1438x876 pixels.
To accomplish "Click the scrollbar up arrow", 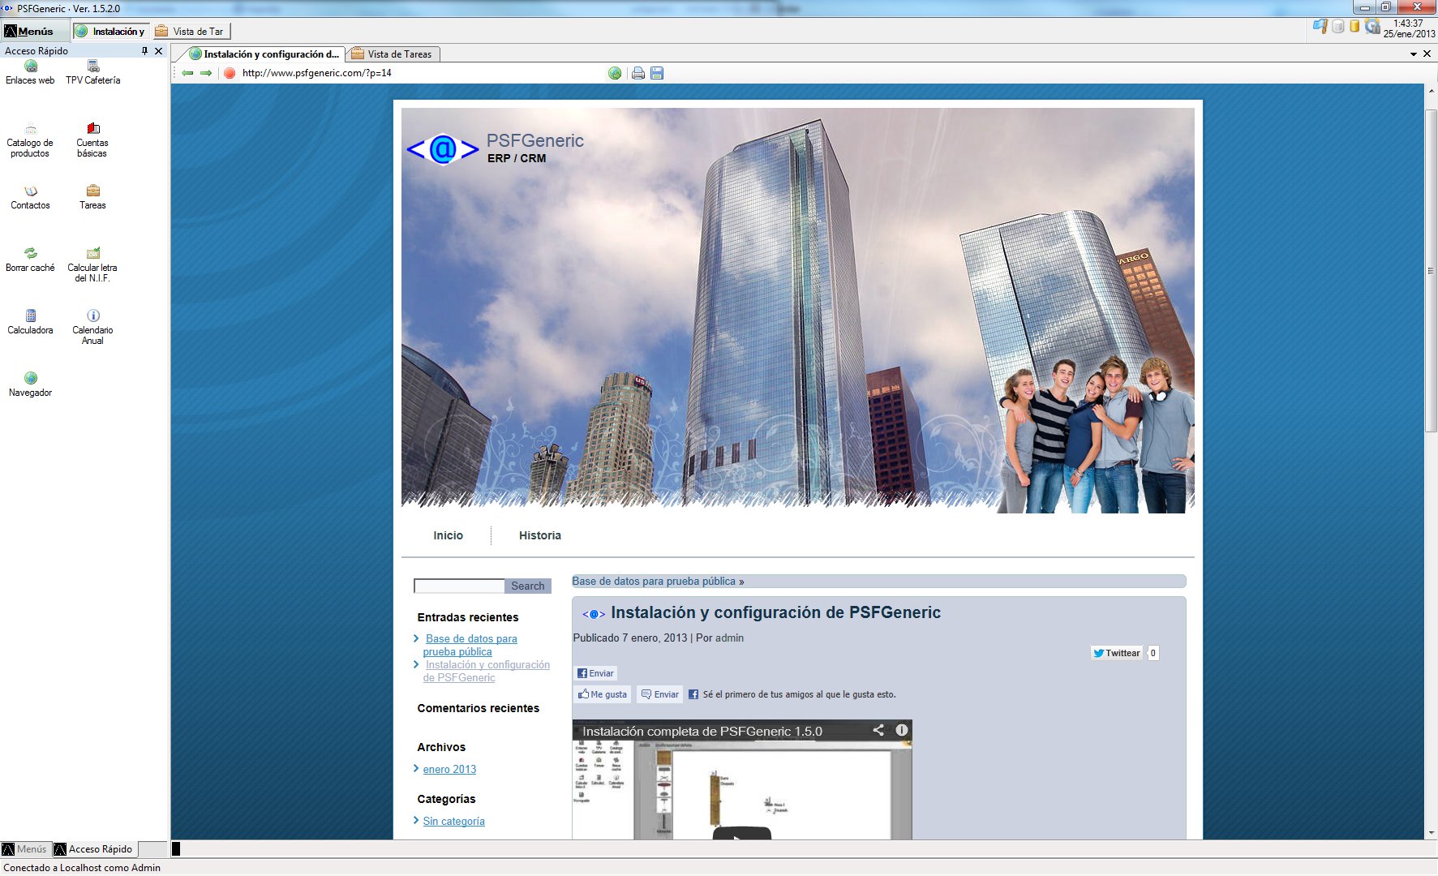I will (1432, 90).
